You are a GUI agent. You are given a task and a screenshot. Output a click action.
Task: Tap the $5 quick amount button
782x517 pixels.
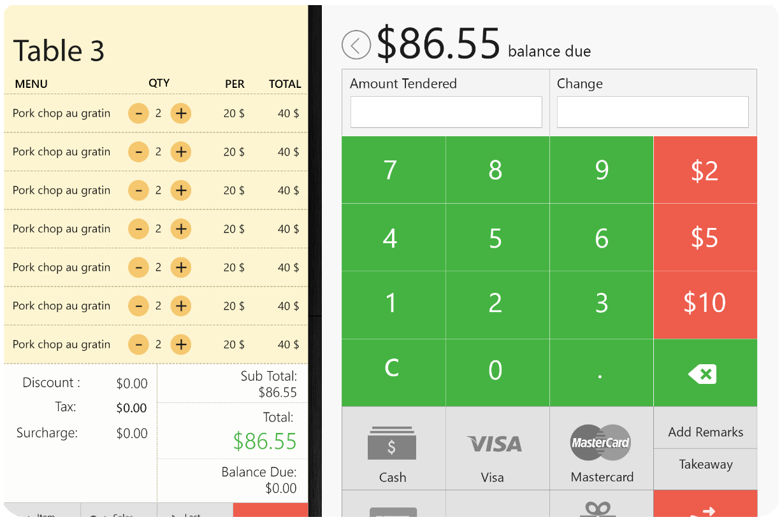click(x=706, y=237)
